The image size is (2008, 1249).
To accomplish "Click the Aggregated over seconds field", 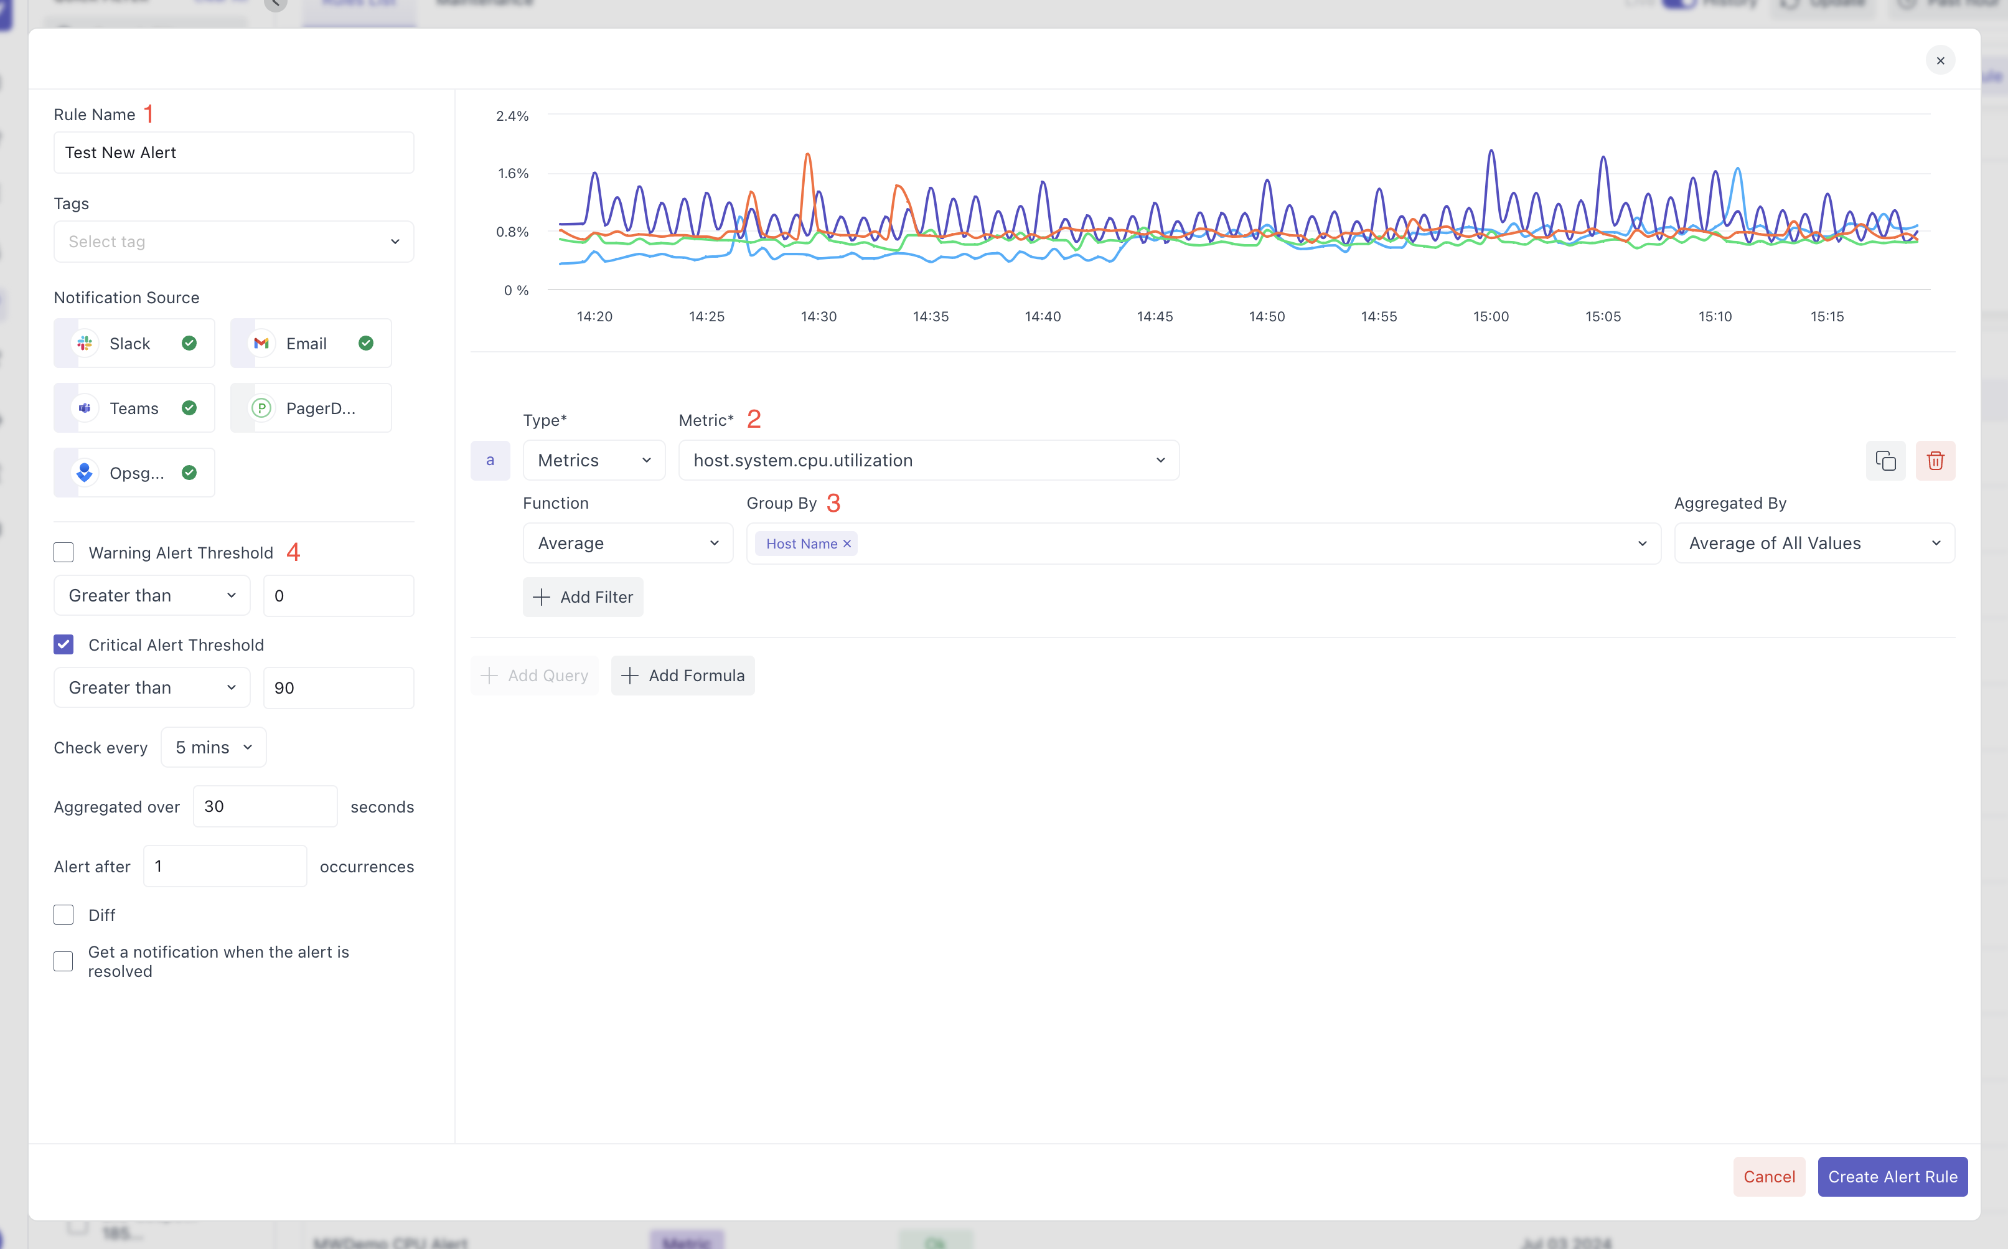I will tap(265, 806).
